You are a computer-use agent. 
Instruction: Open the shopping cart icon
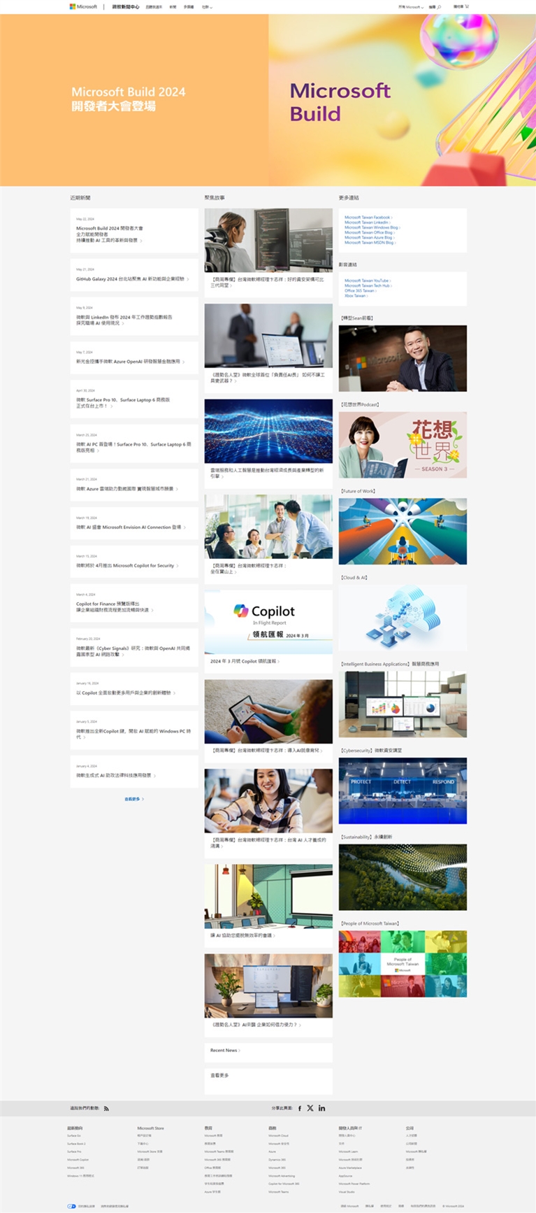pyautogui.click(x=467, y=6)
